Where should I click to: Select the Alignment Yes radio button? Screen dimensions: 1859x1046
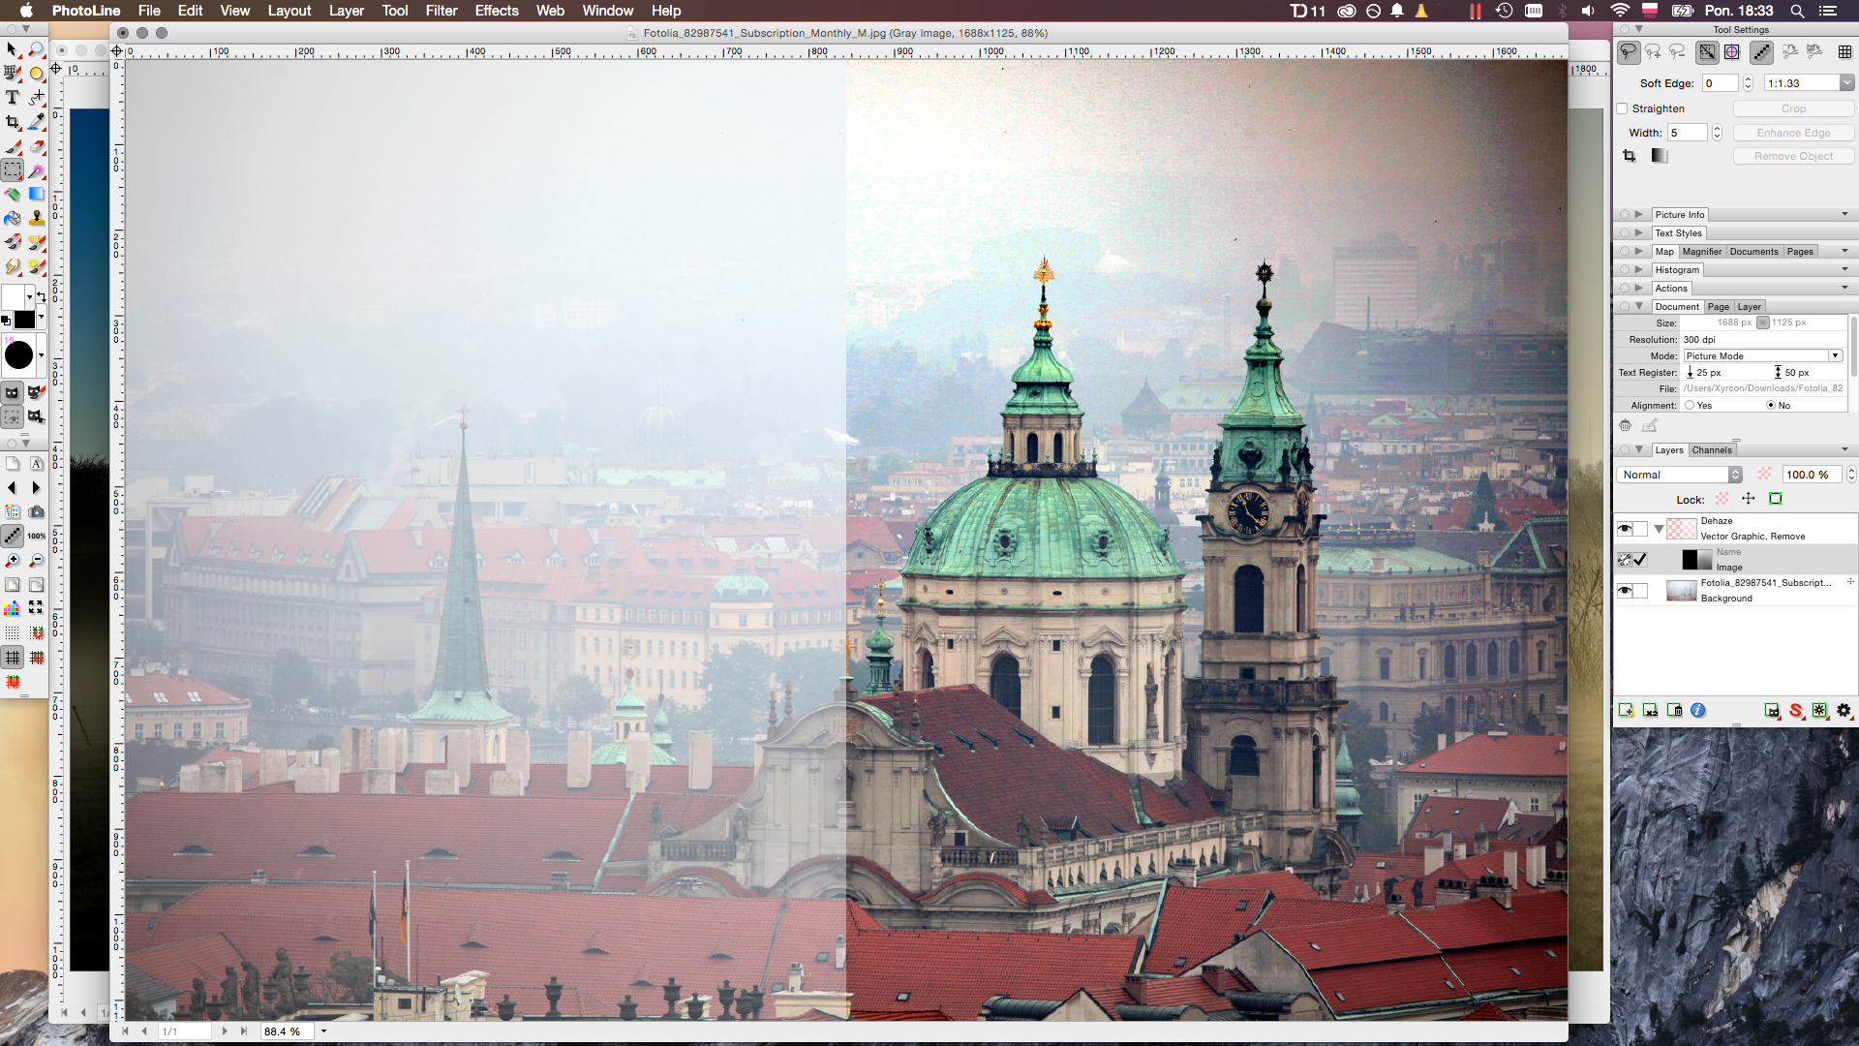point(1690,406)
